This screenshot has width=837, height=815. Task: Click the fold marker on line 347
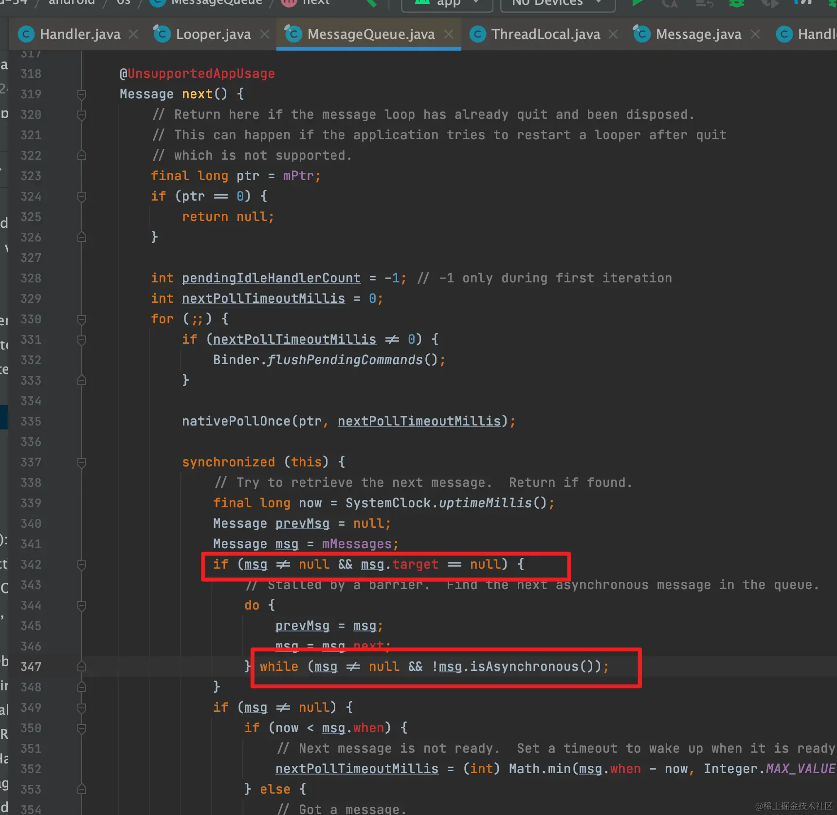[x=82, y=667]
